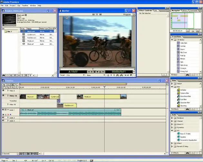Select the arrow Selection tool in Timeline

coord(4,85)
